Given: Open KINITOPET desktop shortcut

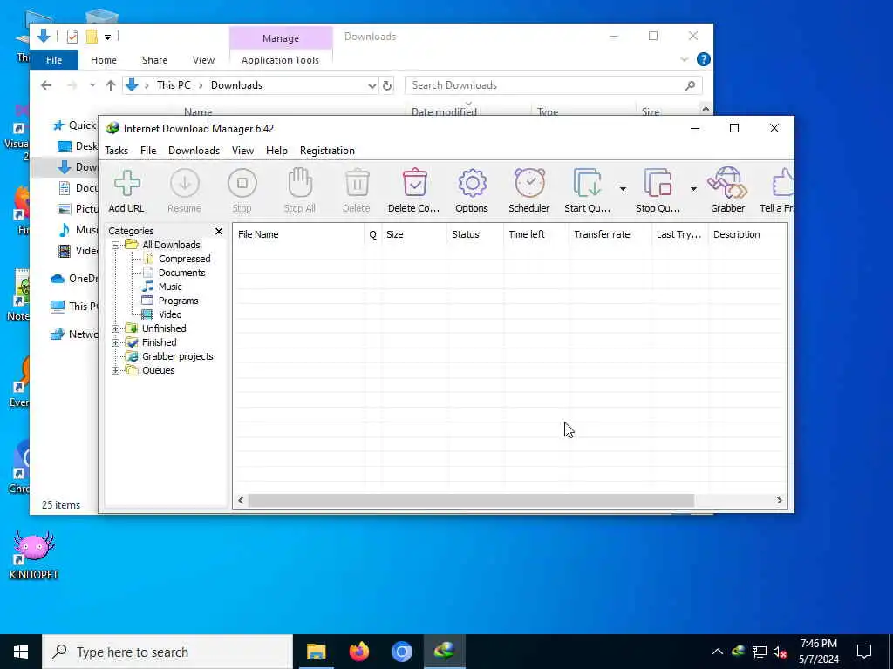Looking at the screenshot, I should (34, 553).
